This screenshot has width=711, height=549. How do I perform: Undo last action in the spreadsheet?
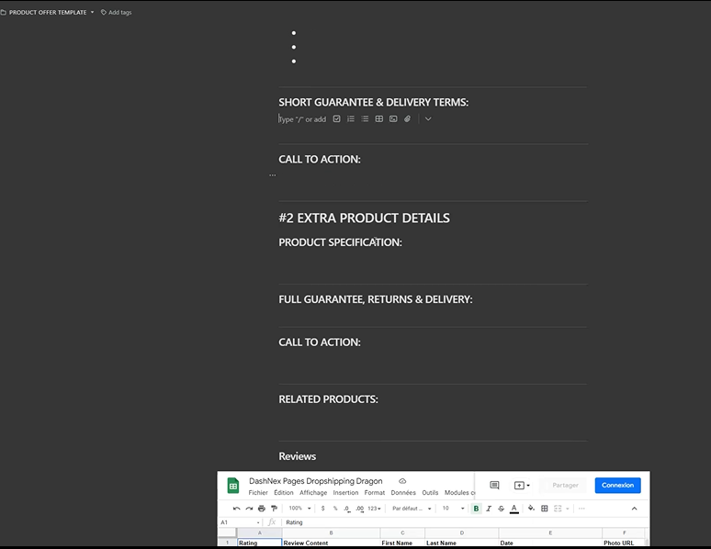236,509
